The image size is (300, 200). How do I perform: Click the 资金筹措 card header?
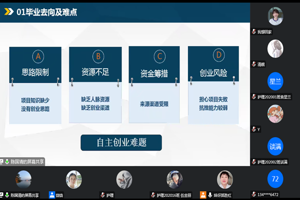[154, 73]
